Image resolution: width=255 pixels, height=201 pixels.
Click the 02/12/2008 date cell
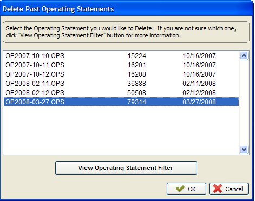click(199, 93)
